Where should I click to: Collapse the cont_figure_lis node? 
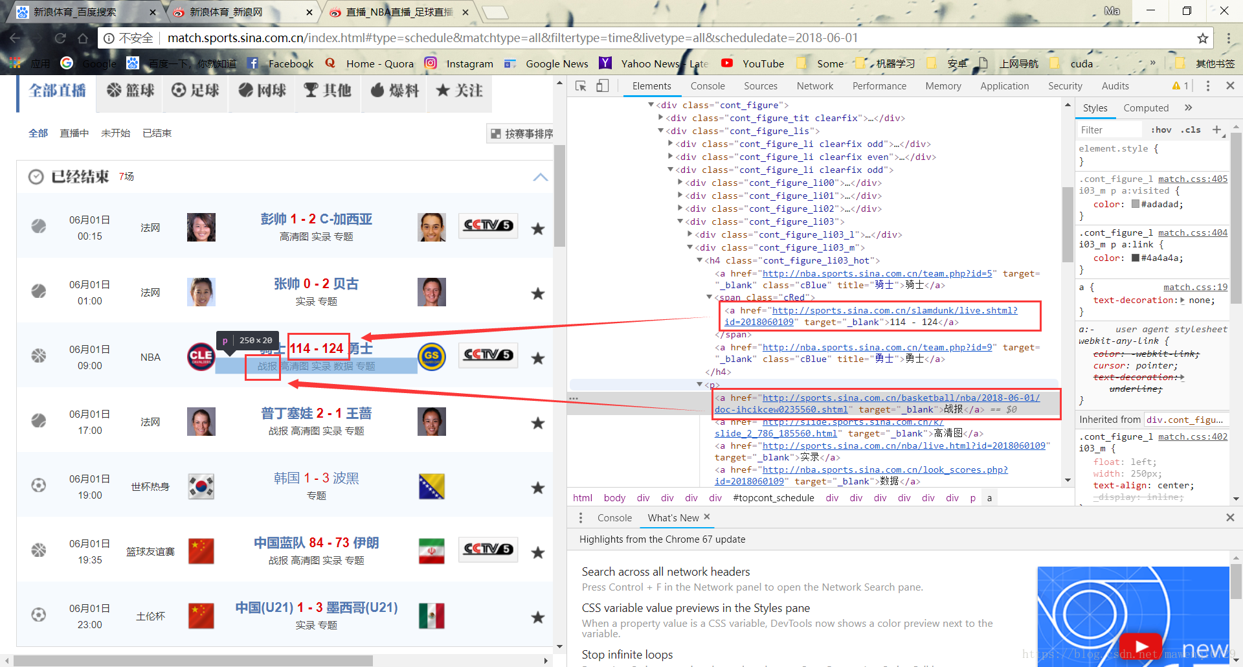click(661, 131)
